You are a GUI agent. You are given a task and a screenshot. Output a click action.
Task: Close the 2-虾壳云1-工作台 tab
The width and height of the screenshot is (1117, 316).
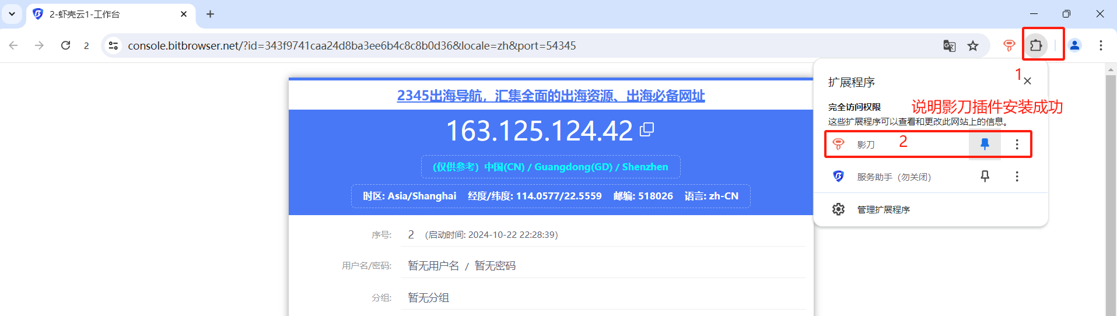184,14
